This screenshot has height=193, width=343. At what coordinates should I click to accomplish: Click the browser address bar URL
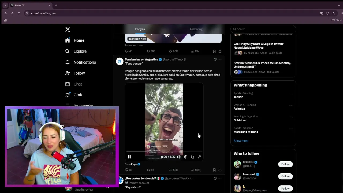[x=43, y=13]
